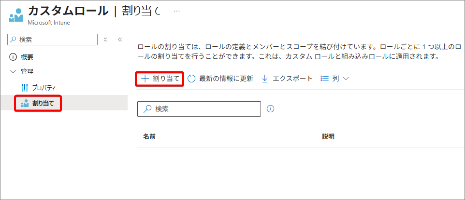465x200 pixels.
Task: Sort by the 名前 column header
Action: coord(149,136)
